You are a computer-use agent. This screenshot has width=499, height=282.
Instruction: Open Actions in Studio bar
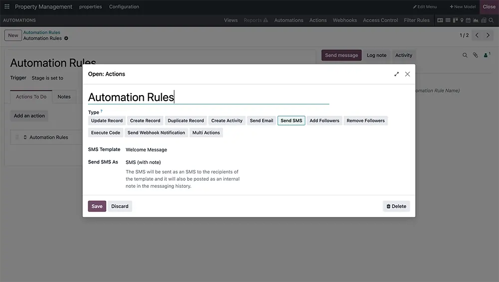318,20
